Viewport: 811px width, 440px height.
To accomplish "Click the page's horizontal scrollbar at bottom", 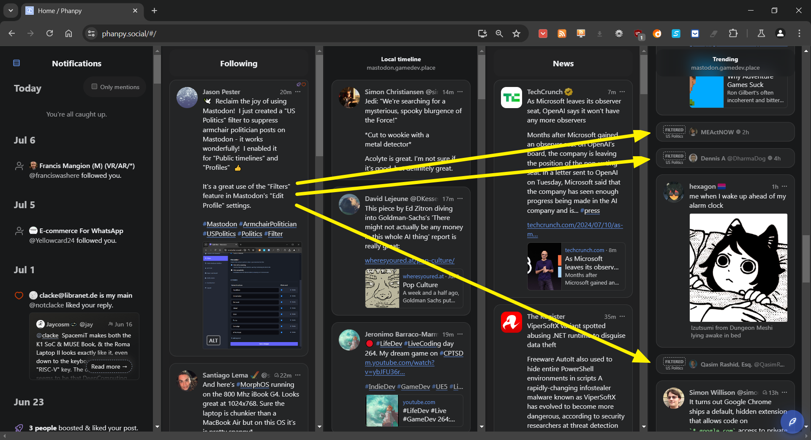I will 405,436.
